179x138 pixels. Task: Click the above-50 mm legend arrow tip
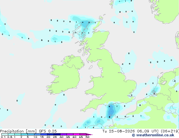pos(89,134)
